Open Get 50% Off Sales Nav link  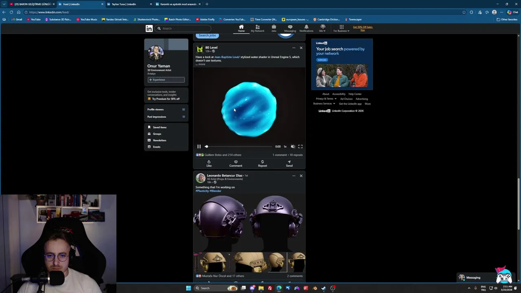363,28
